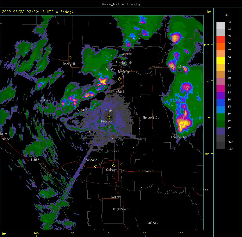The image size is (242, 237).
Task: Click the RedDeer city label
Action: tap(124, 72)
